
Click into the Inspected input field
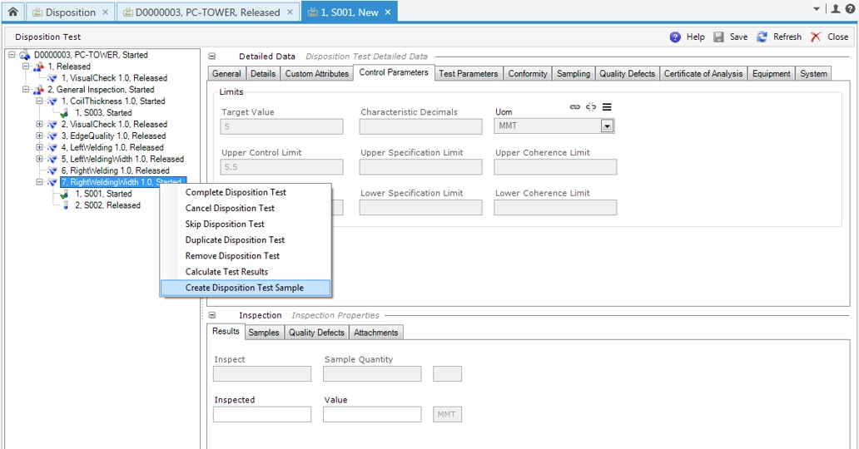click(x=262, y=414)
